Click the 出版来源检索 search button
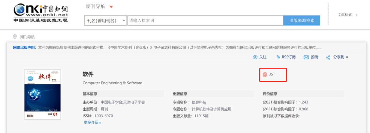 [302, 21]
